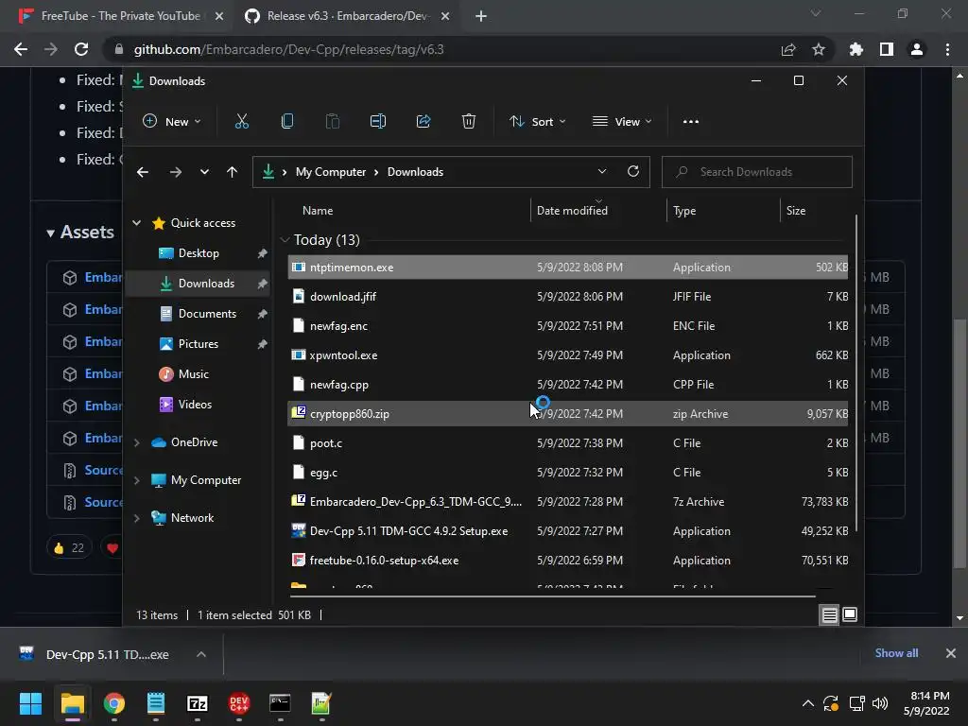Screen dimensions: 968x726
Task: Open Windows Start menu
Action: 30,703
